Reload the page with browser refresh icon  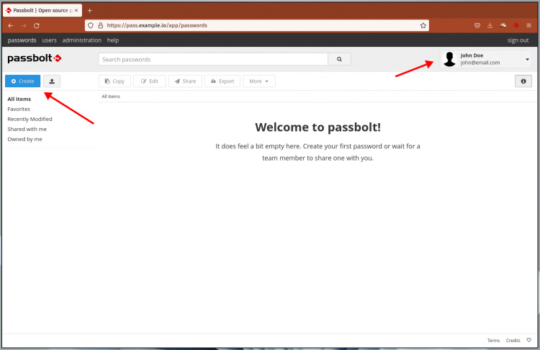click(37, 25)
